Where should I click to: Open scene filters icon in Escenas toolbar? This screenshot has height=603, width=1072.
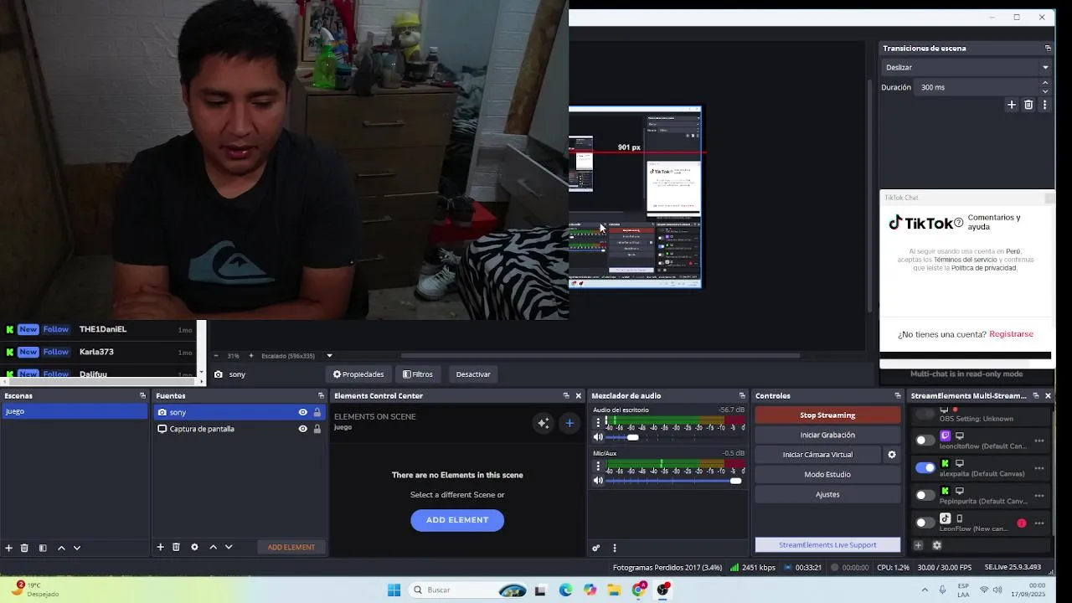[43, 548]
